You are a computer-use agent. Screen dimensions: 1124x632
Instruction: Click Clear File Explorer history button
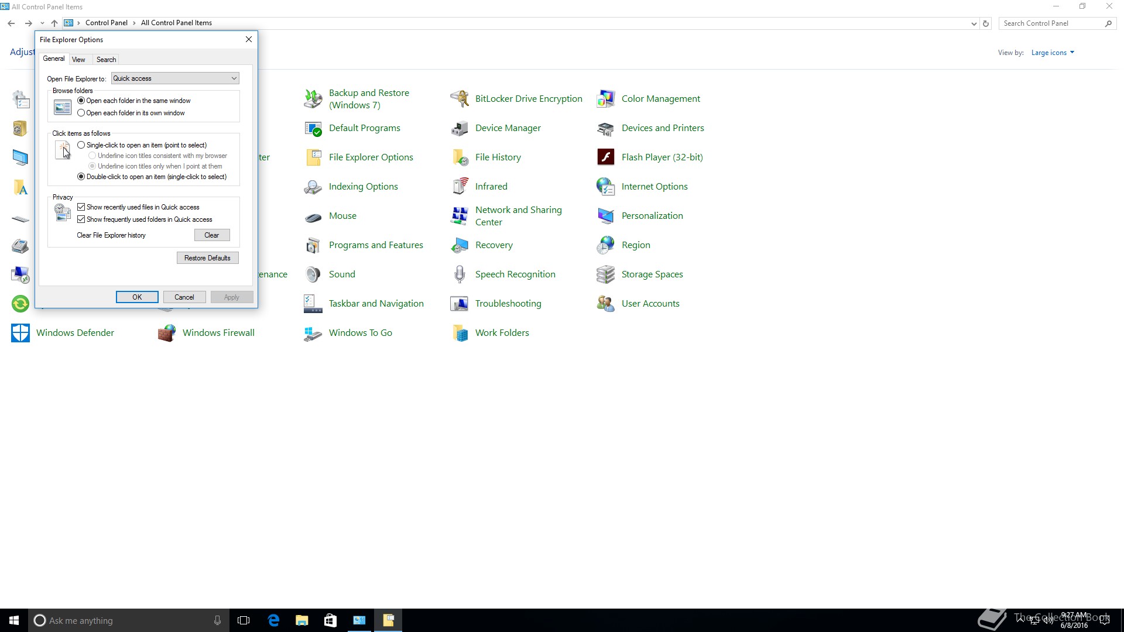pyautogui.click(x=212, y=235)
